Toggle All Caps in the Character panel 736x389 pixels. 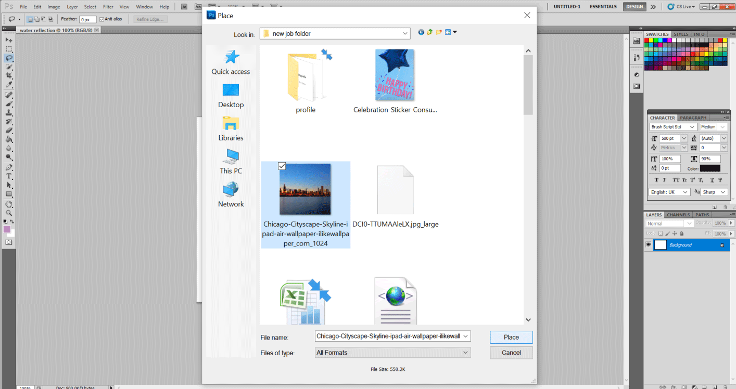click(x=675, y=180)
